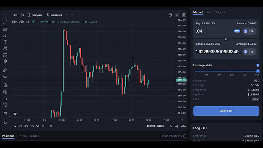Click the Compare symbol button

[x=35, y=15]
